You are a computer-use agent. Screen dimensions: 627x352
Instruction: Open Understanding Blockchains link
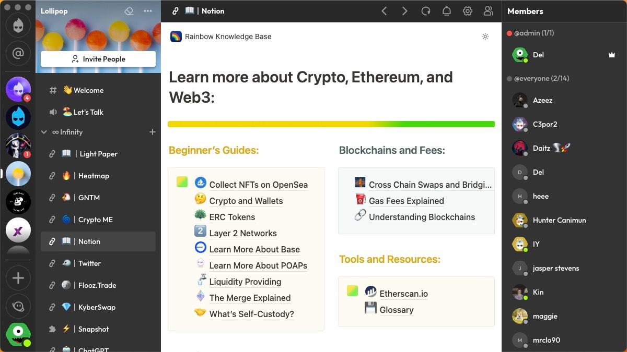tap(422, 217)
